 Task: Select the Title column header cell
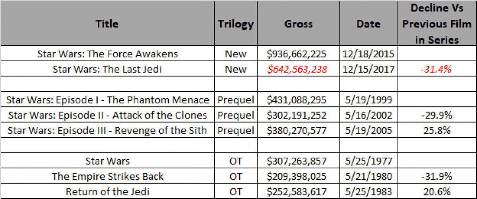tap(107, 23)
